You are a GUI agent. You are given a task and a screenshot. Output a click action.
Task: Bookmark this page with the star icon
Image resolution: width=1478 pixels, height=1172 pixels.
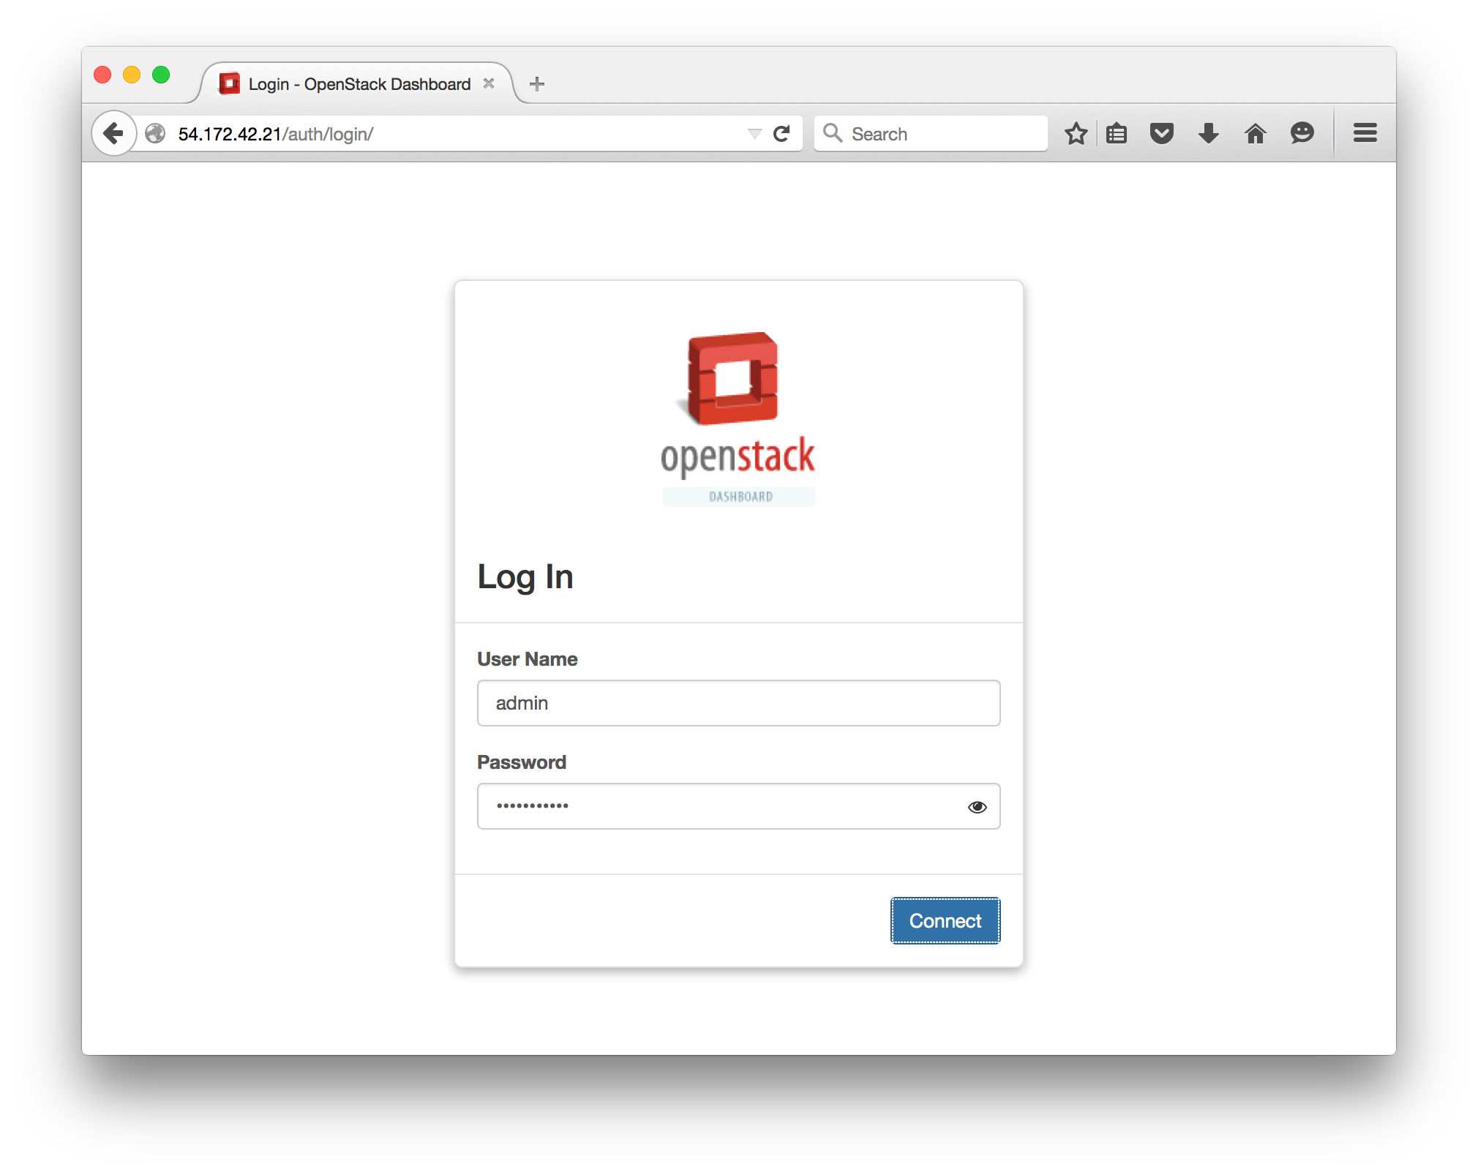coord(1076,133)
